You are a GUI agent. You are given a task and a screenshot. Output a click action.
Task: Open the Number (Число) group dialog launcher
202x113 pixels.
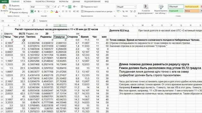pyautogui.click(x=136, y=16)
